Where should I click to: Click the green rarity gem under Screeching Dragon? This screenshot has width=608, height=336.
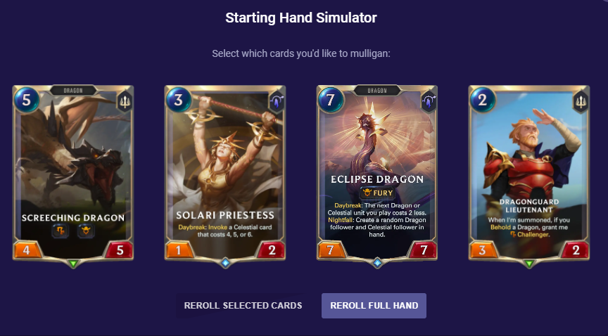73,264
